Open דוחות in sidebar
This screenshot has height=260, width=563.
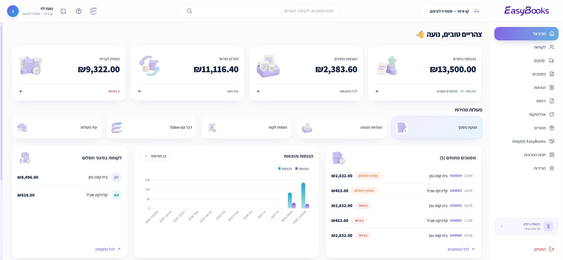coord(526,101)
